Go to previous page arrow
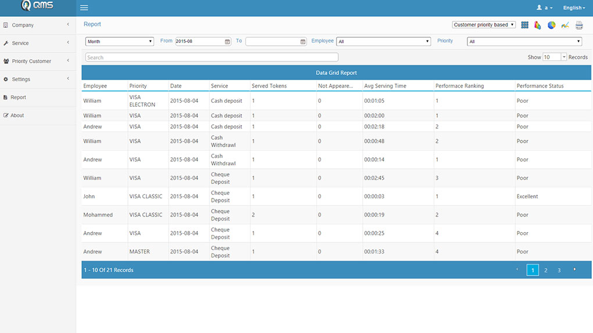 tap(517, 270)
